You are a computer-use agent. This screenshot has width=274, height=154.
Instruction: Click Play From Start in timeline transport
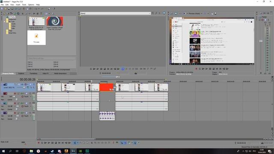(x=45, y=143)
